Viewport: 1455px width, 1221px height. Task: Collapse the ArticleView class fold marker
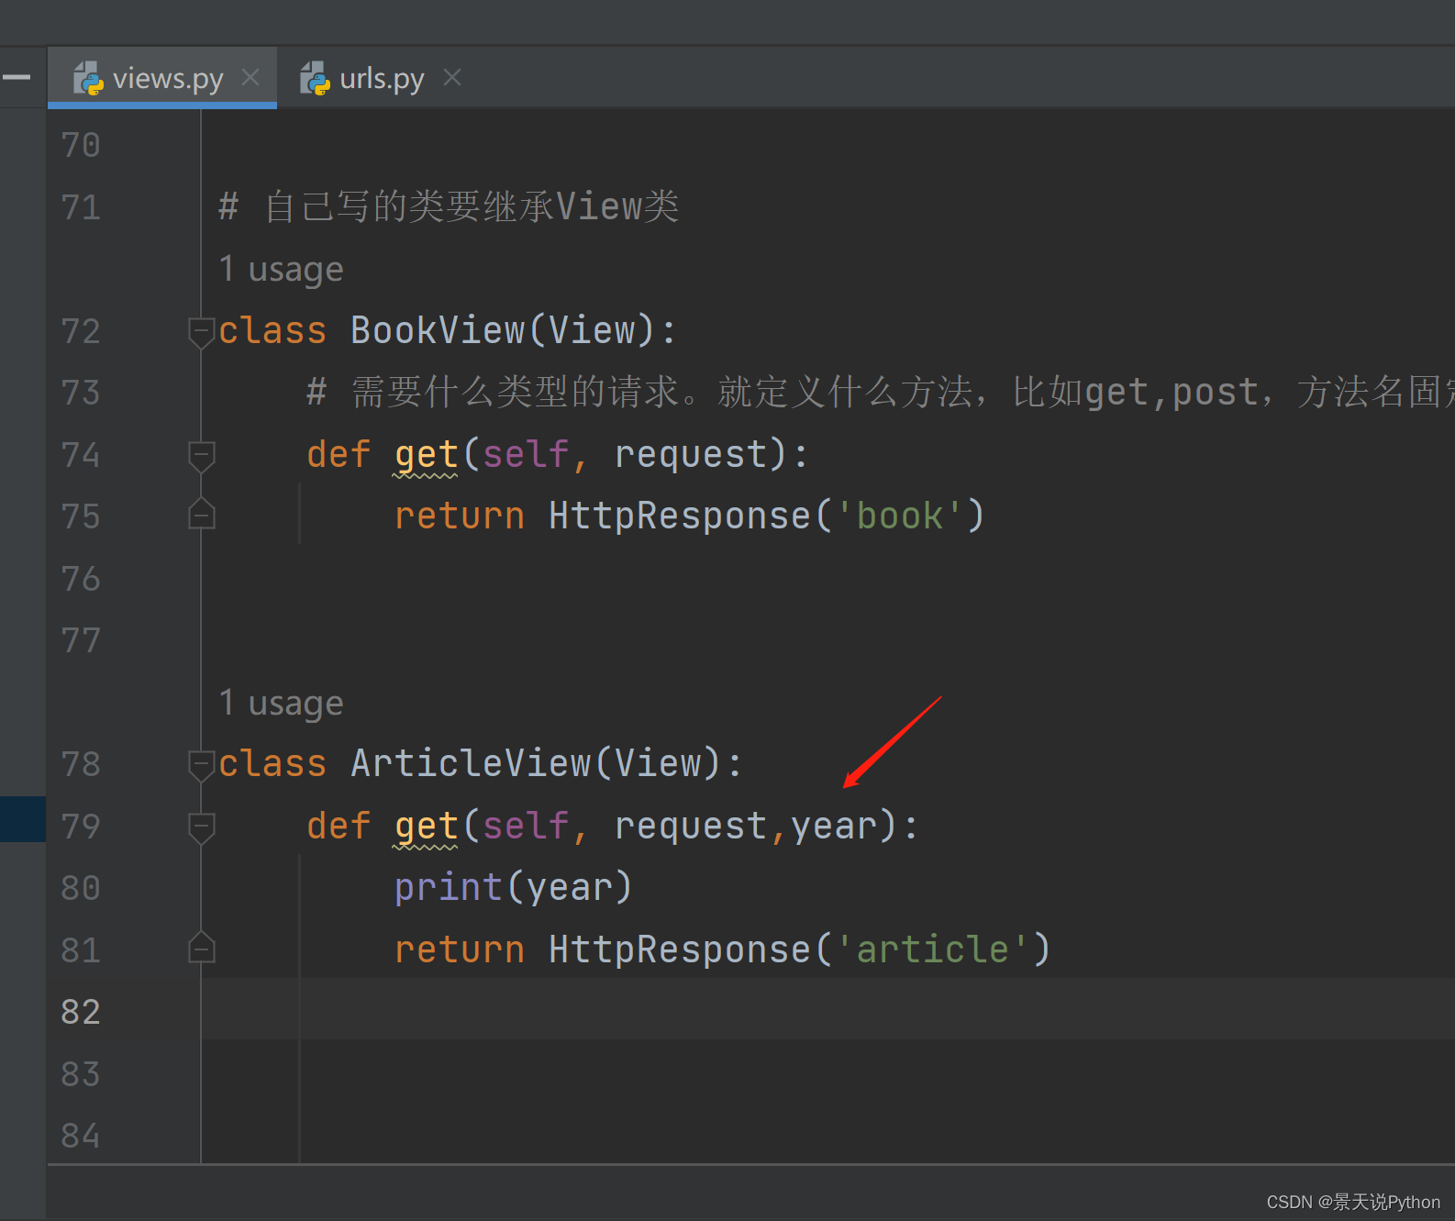[x=201, y=765]
